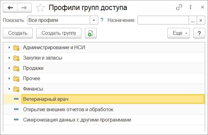
Task: Click the Назначение ellipsis selection button
Action: coord(193,20)
